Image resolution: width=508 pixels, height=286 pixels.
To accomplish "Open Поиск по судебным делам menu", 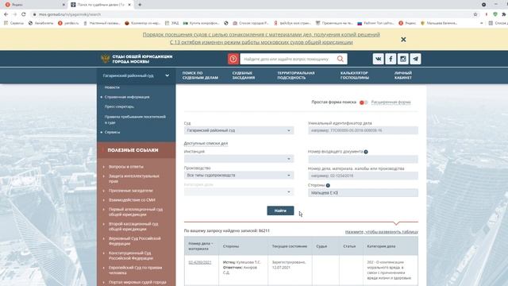I will (x=200, y=75).
